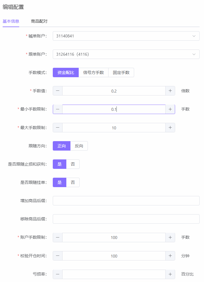Viewport: 204px width, 282px height.
Task: Click plus icon for 亏损率
Action: click(170, 274)
